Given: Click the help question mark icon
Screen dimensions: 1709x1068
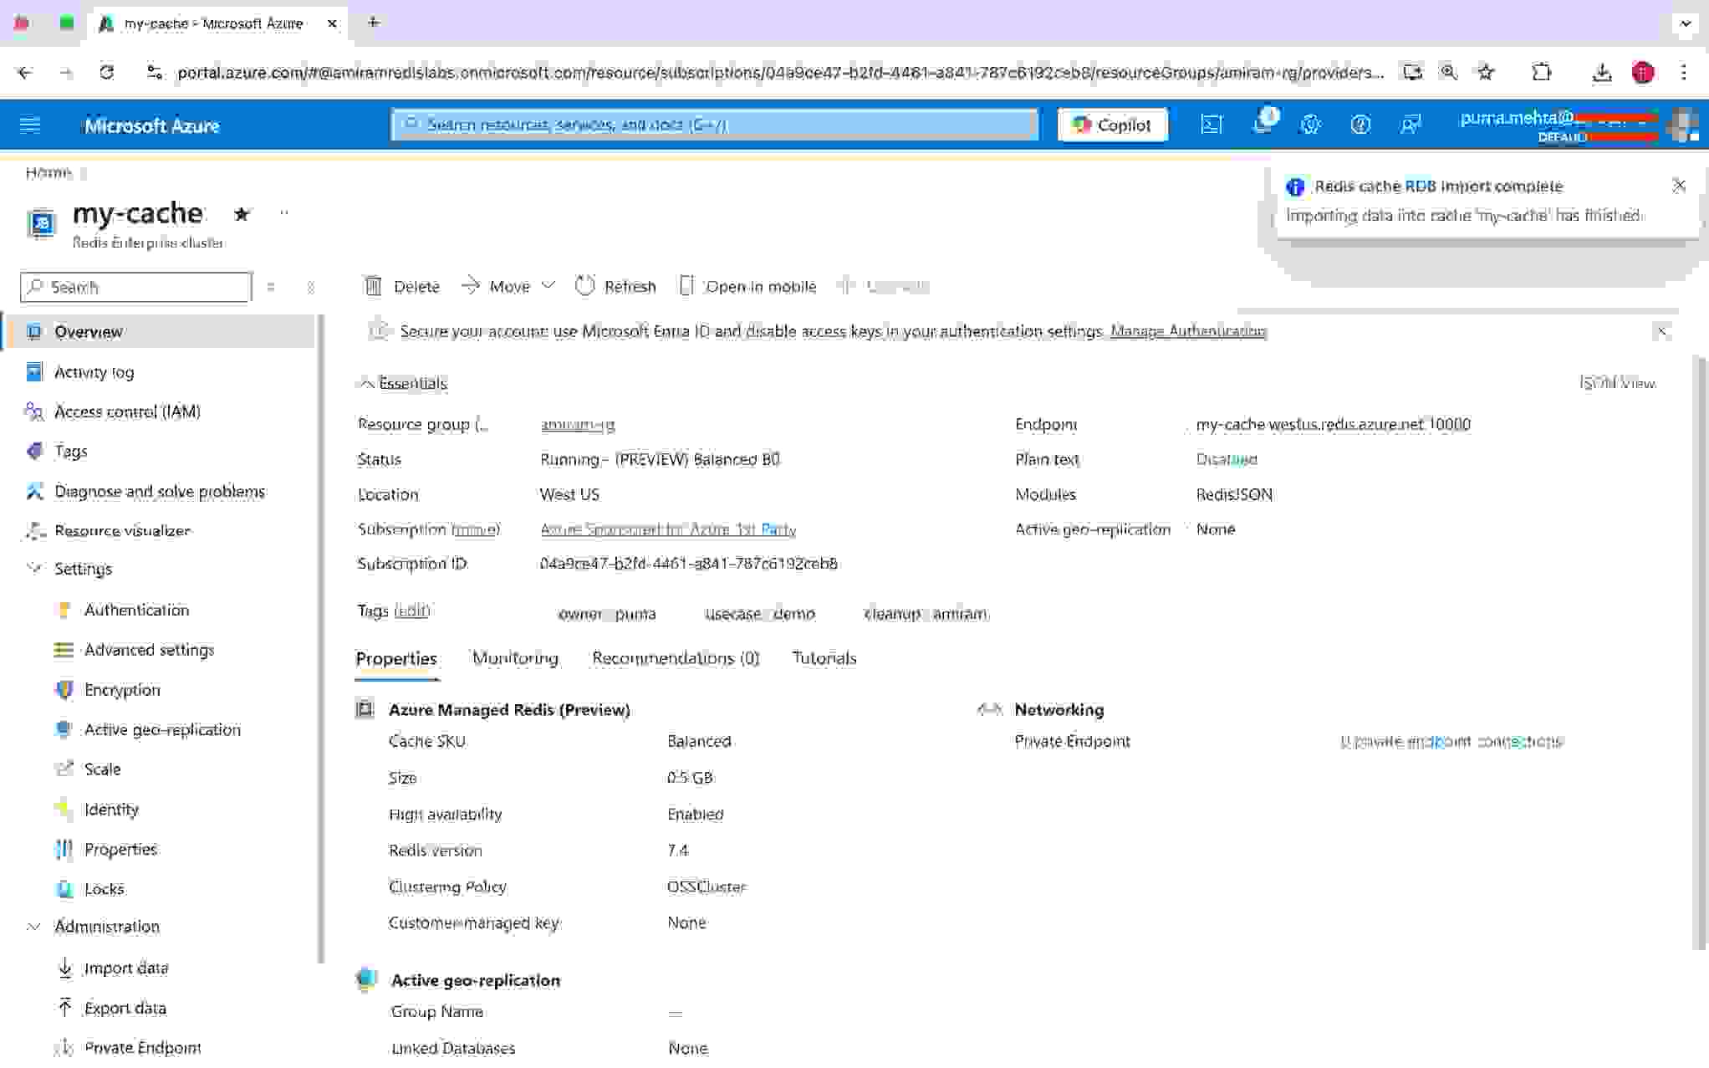Looking at the screenshot, I should point(1360,125).
